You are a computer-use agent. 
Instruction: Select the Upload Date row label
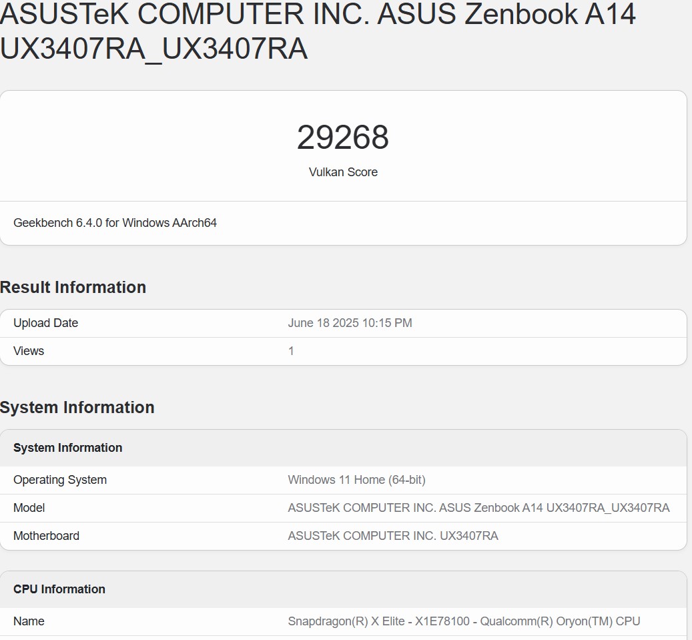45,323
